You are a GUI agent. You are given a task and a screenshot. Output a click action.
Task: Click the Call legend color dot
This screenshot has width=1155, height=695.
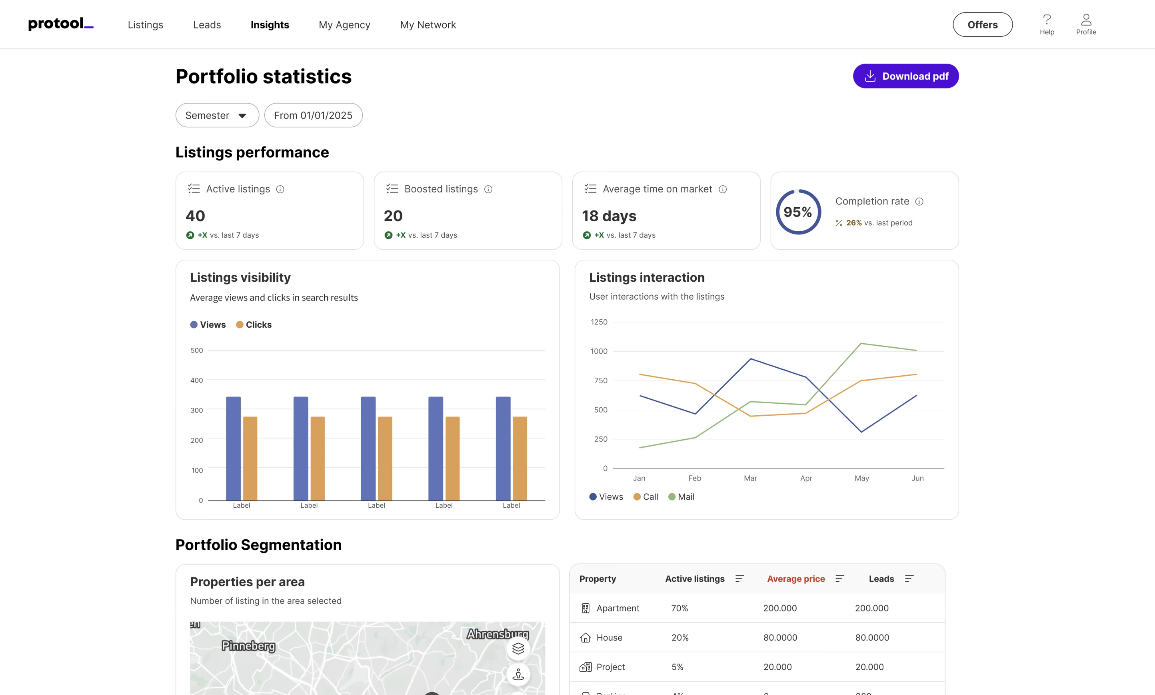point(637,497)
